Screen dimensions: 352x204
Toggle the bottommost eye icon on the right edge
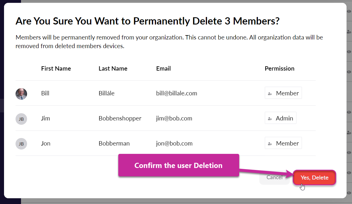coord(349,193)
